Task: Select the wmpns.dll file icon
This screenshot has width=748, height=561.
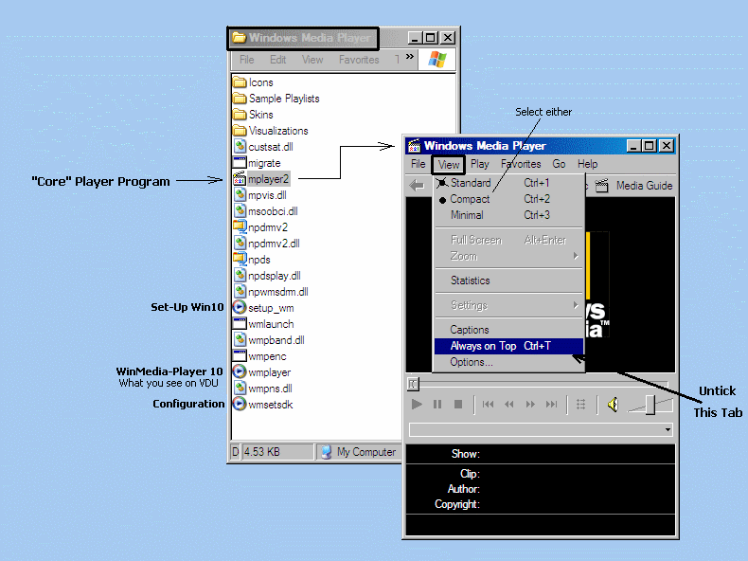Action: tap(240, 389)
